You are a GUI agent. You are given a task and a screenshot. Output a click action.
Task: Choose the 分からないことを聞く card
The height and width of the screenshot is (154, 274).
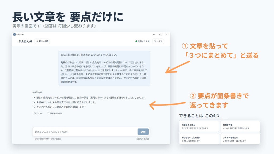tap(199, 139)
